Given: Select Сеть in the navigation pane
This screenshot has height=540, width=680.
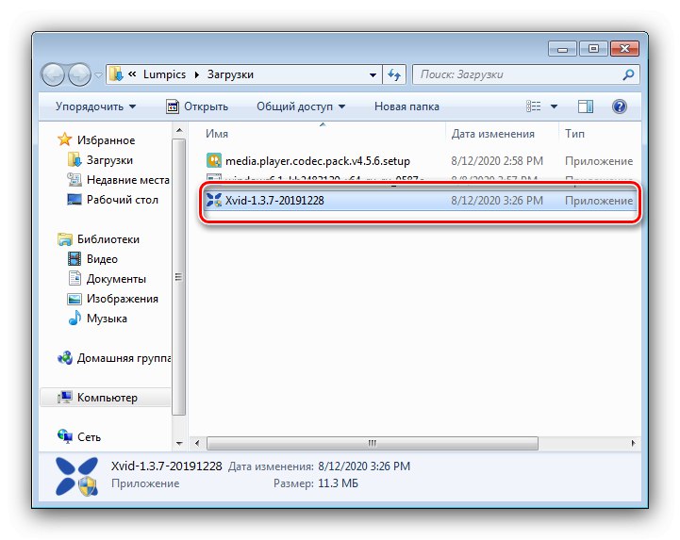Looking at the screenshot, I should click(89, 437).
